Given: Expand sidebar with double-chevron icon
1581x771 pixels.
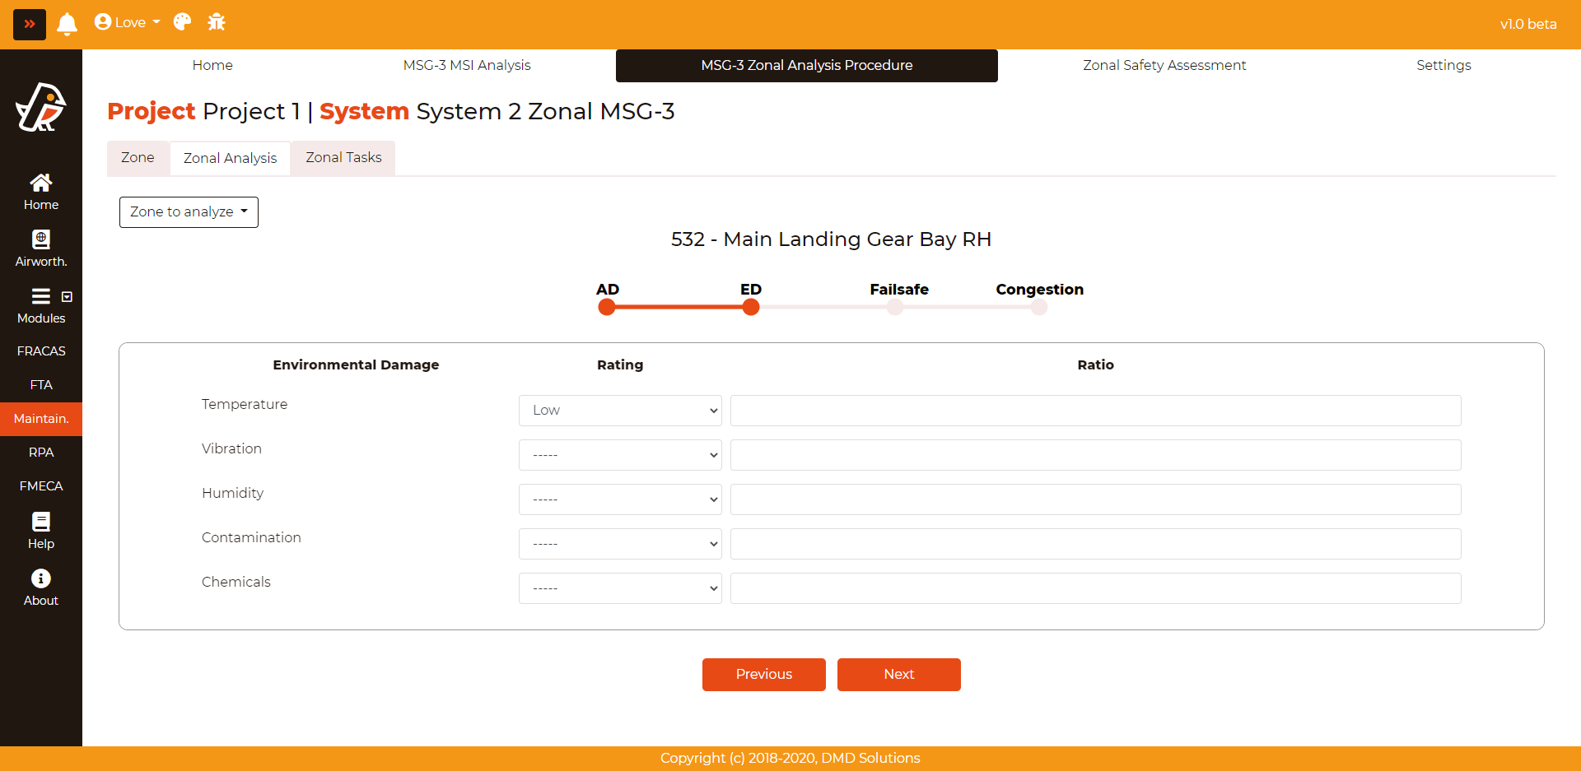Looking at the screenshot, I should (x=30, y=24).
